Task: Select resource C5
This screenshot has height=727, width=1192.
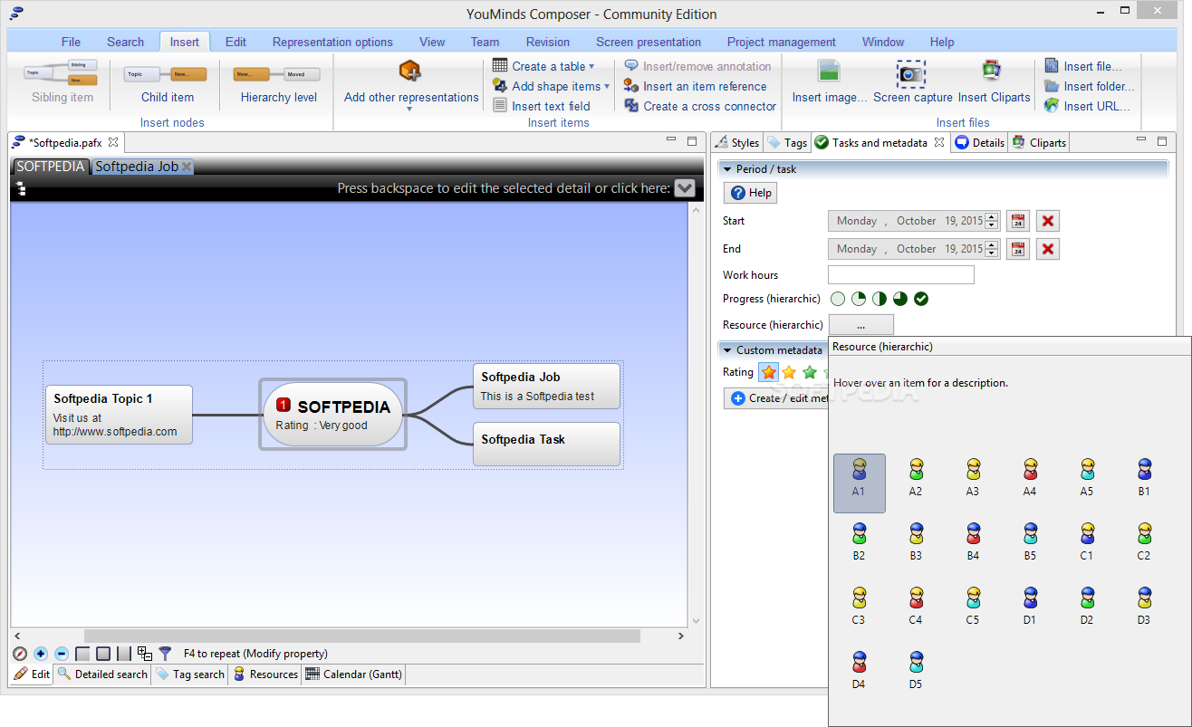Action: click(973, 606)
